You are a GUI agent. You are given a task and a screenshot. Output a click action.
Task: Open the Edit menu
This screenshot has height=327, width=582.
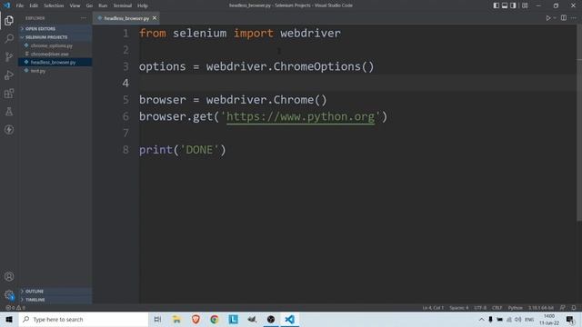pos(34,5)
